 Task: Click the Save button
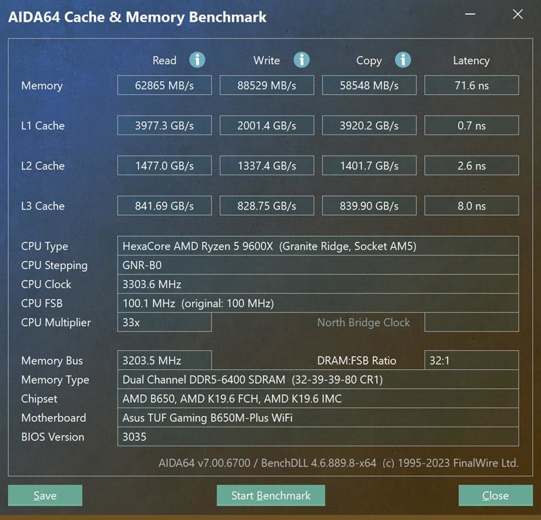(x=45, y=496)
